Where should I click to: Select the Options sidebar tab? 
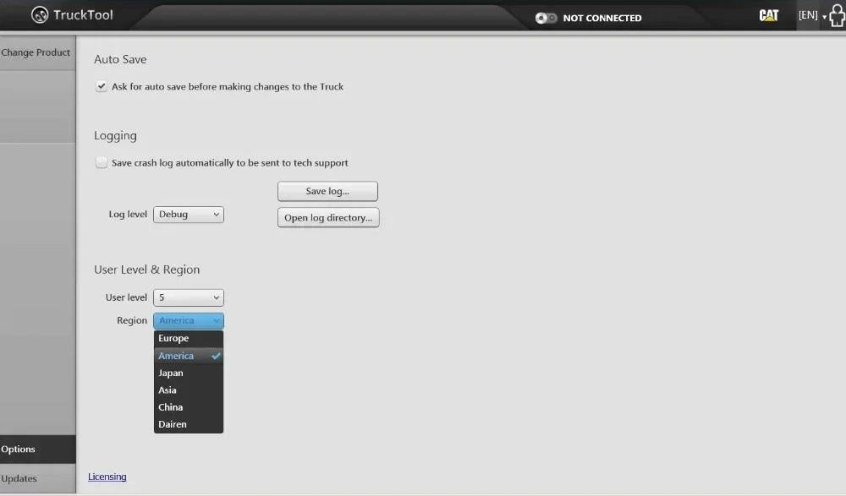[x=38, y=449]
